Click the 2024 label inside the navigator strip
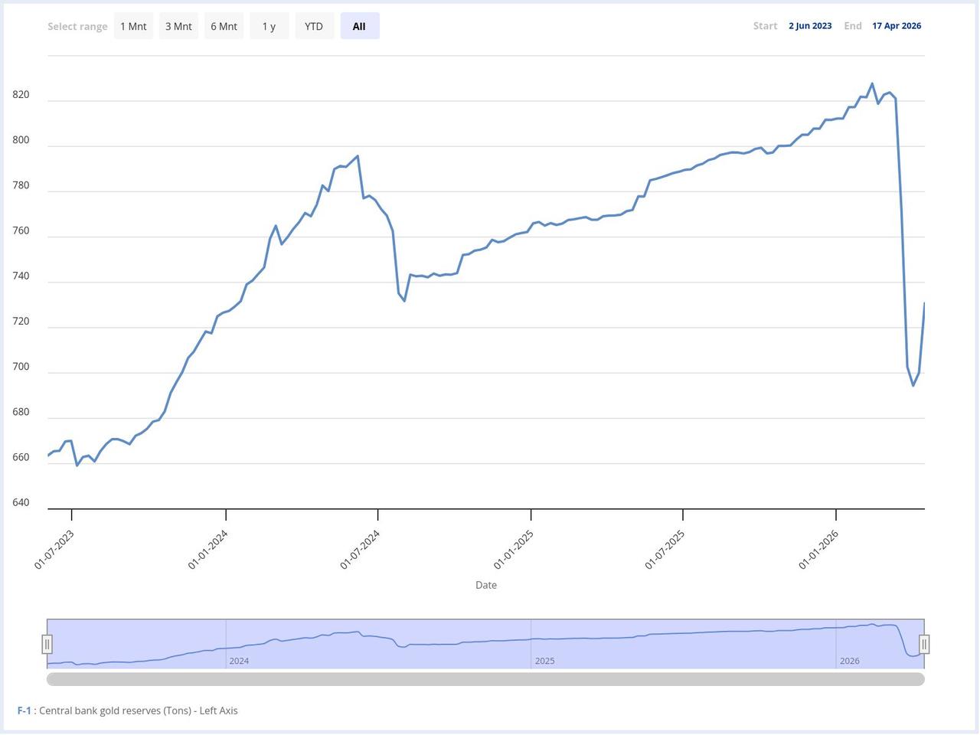 240,660
